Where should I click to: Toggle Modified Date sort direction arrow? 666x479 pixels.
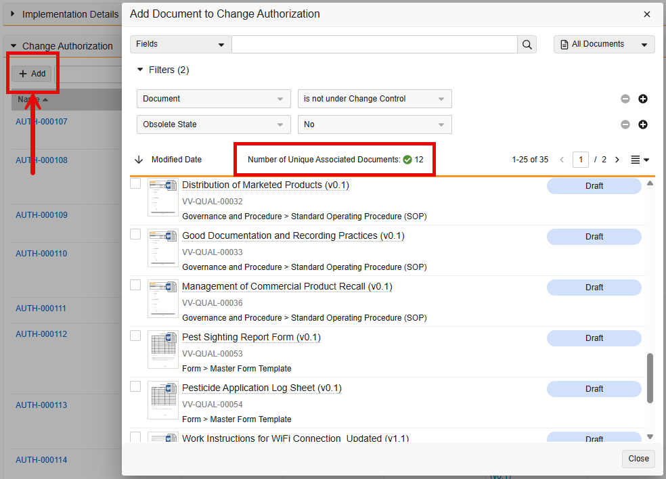pyautogui.click(x=139, y=160)
